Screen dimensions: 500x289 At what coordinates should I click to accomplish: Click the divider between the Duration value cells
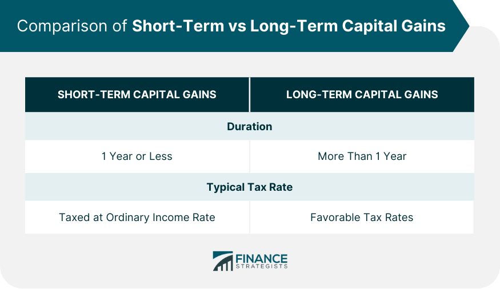coord(250,156)
